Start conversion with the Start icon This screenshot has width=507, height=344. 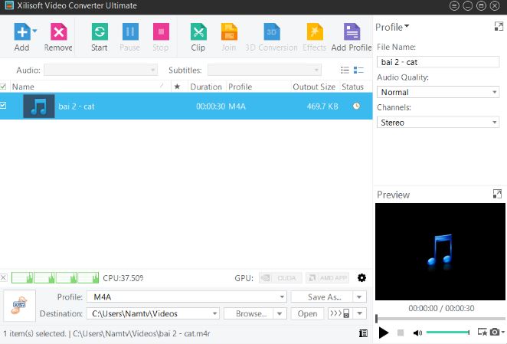coord(100,31)
